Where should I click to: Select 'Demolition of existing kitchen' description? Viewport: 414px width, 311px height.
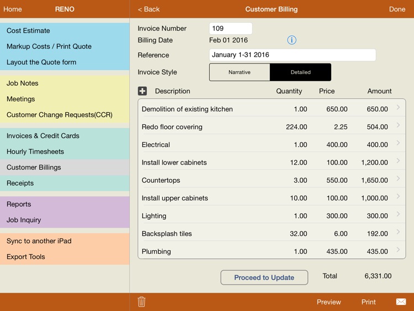pyautogui.click(x=187, y=109)
